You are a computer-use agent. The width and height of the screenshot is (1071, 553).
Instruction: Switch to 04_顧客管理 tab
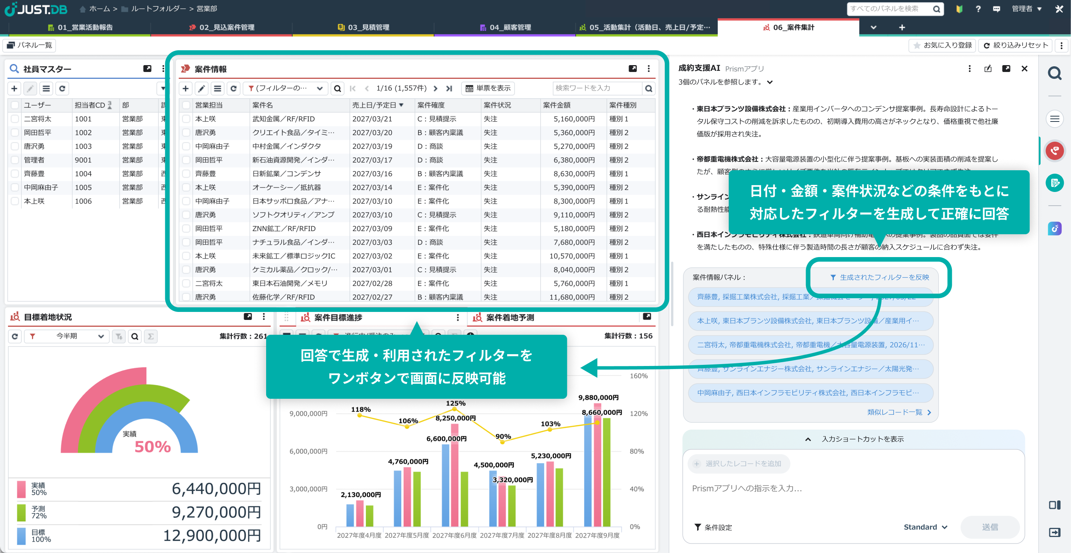[505, 27]
